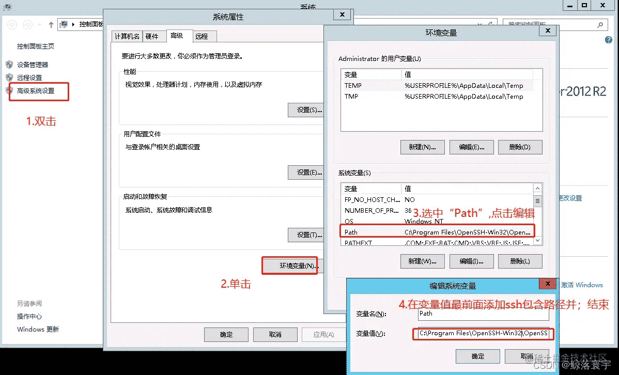Click 编辑(I)... under system variables

471,261
